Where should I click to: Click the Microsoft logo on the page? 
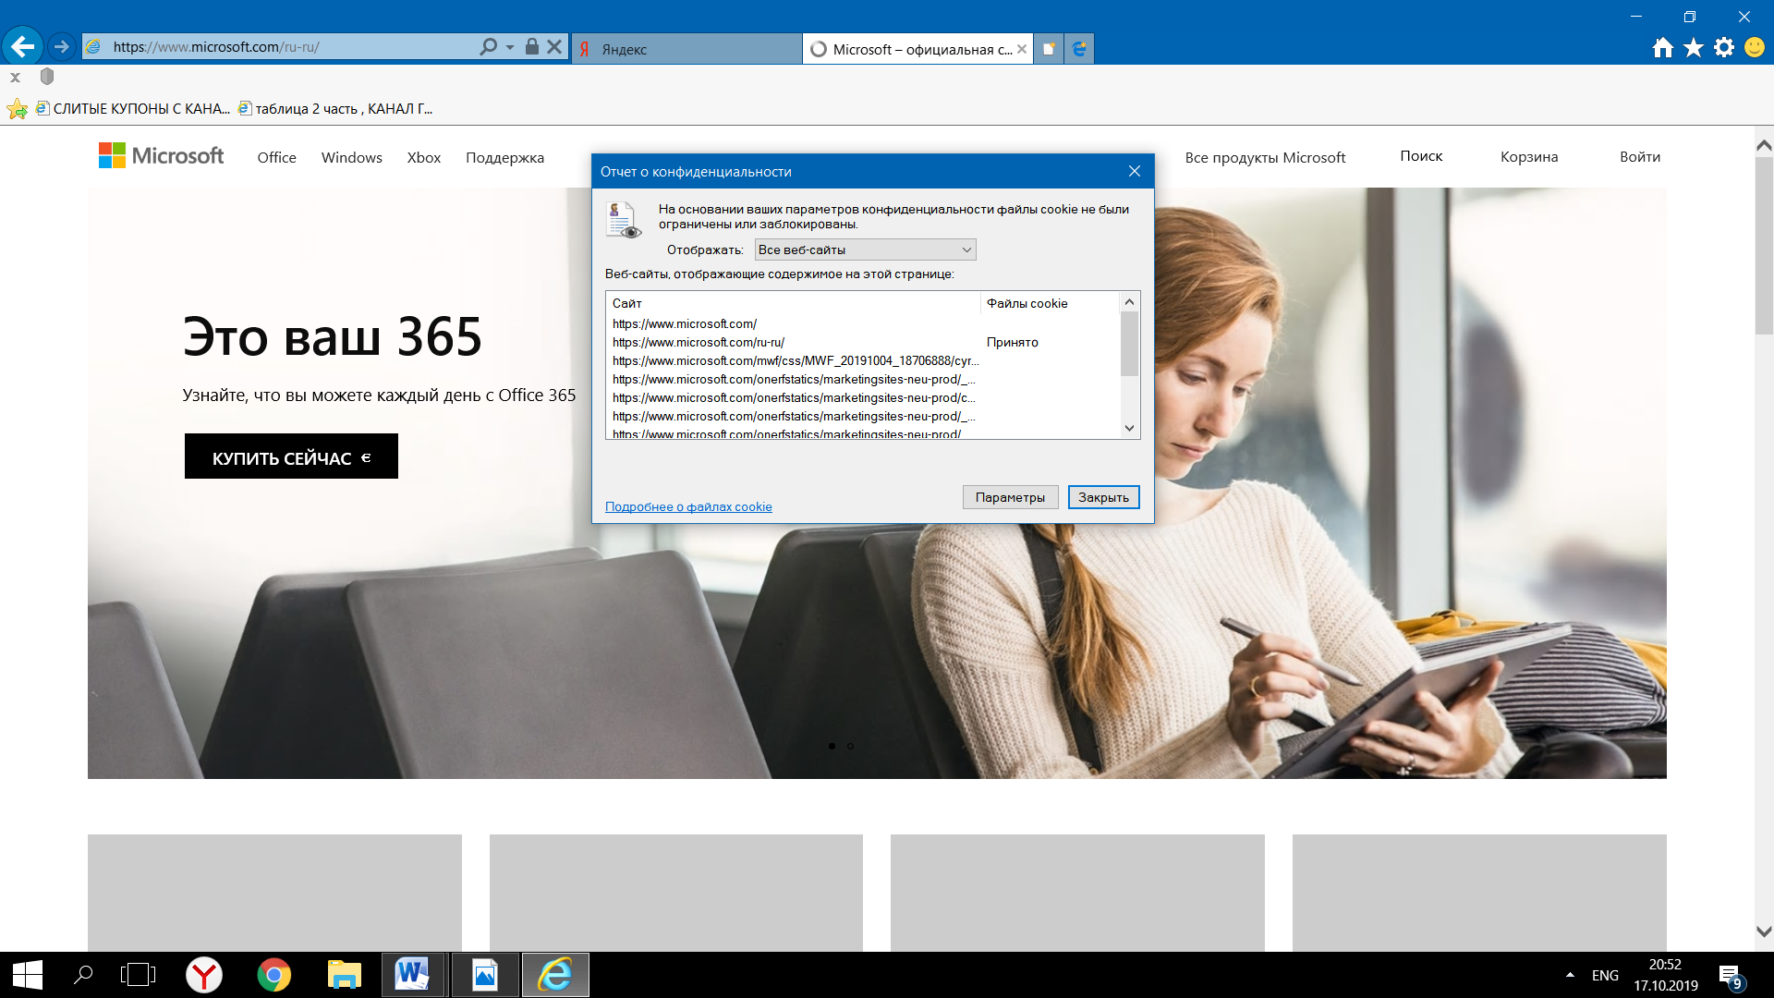tap(162, 155)
